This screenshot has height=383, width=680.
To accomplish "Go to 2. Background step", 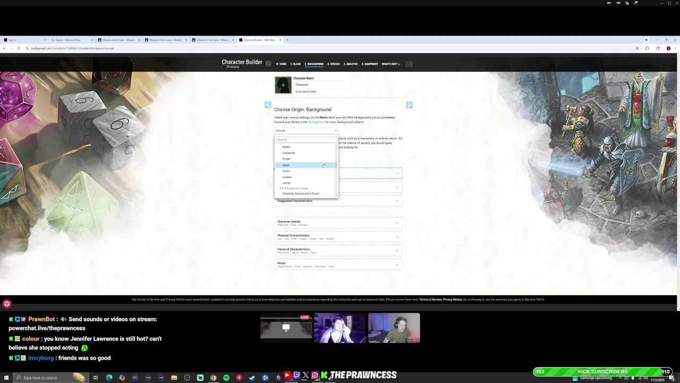I will 314,64.
